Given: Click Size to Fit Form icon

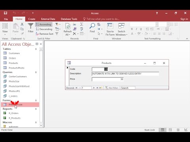Looking at the screenshot, I should click(110, 26).
